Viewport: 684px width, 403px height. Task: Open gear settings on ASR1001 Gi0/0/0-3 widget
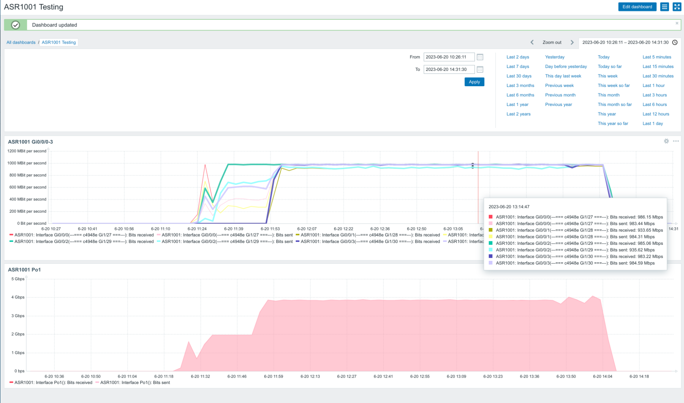point(666,141)
